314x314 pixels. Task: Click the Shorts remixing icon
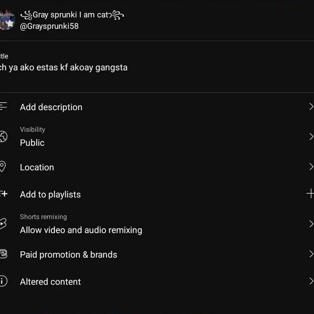pos(3,224)
